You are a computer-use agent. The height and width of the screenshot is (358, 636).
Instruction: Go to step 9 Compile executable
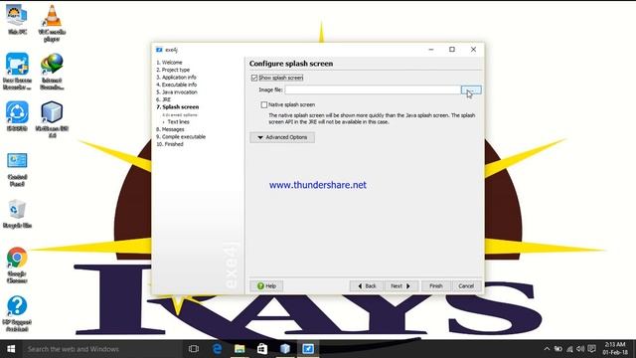point(181,137)
